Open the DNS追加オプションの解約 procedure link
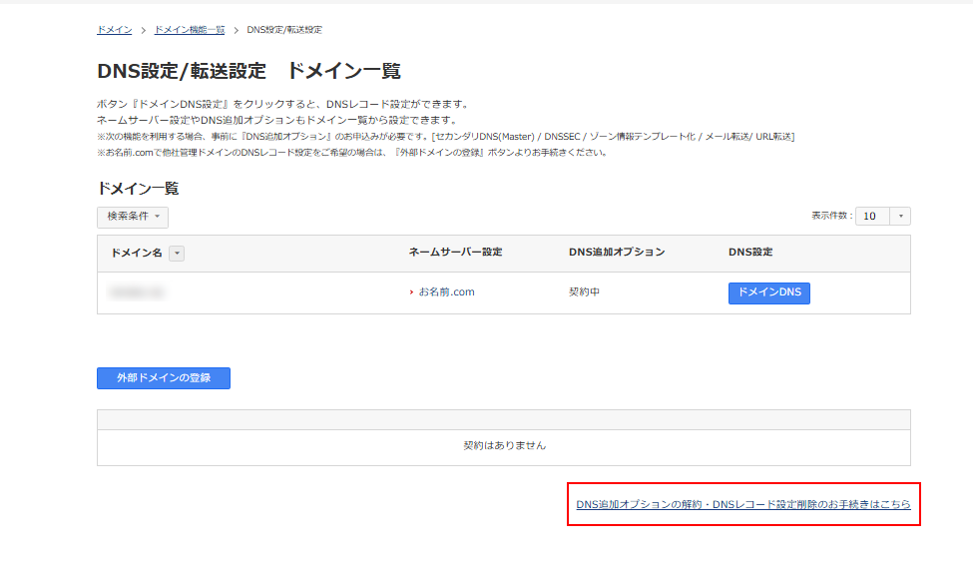The height and width of the screenshot is (570, 973). point(743,505)
